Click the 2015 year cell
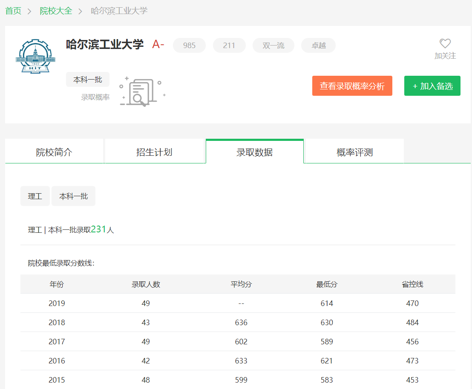472x389 pixels. (57, 380)
